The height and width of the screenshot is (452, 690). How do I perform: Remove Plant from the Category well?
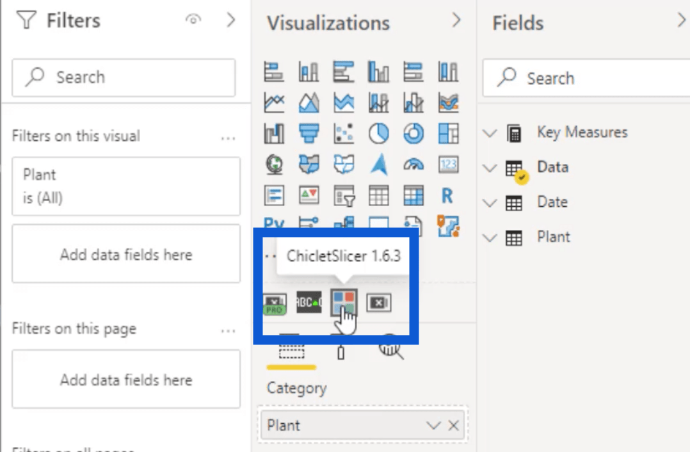(x=453, y=426)
